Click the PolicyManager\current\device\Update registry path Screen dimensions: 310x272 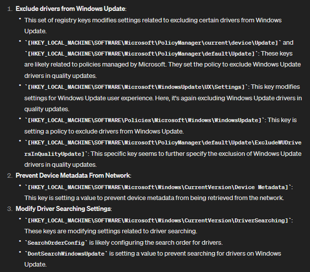tap(153, 43)
